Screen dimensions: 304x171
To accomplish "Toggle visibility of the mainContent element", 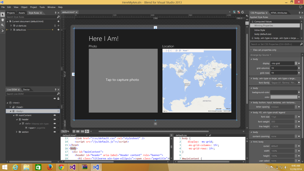I will tap(54, 115).
